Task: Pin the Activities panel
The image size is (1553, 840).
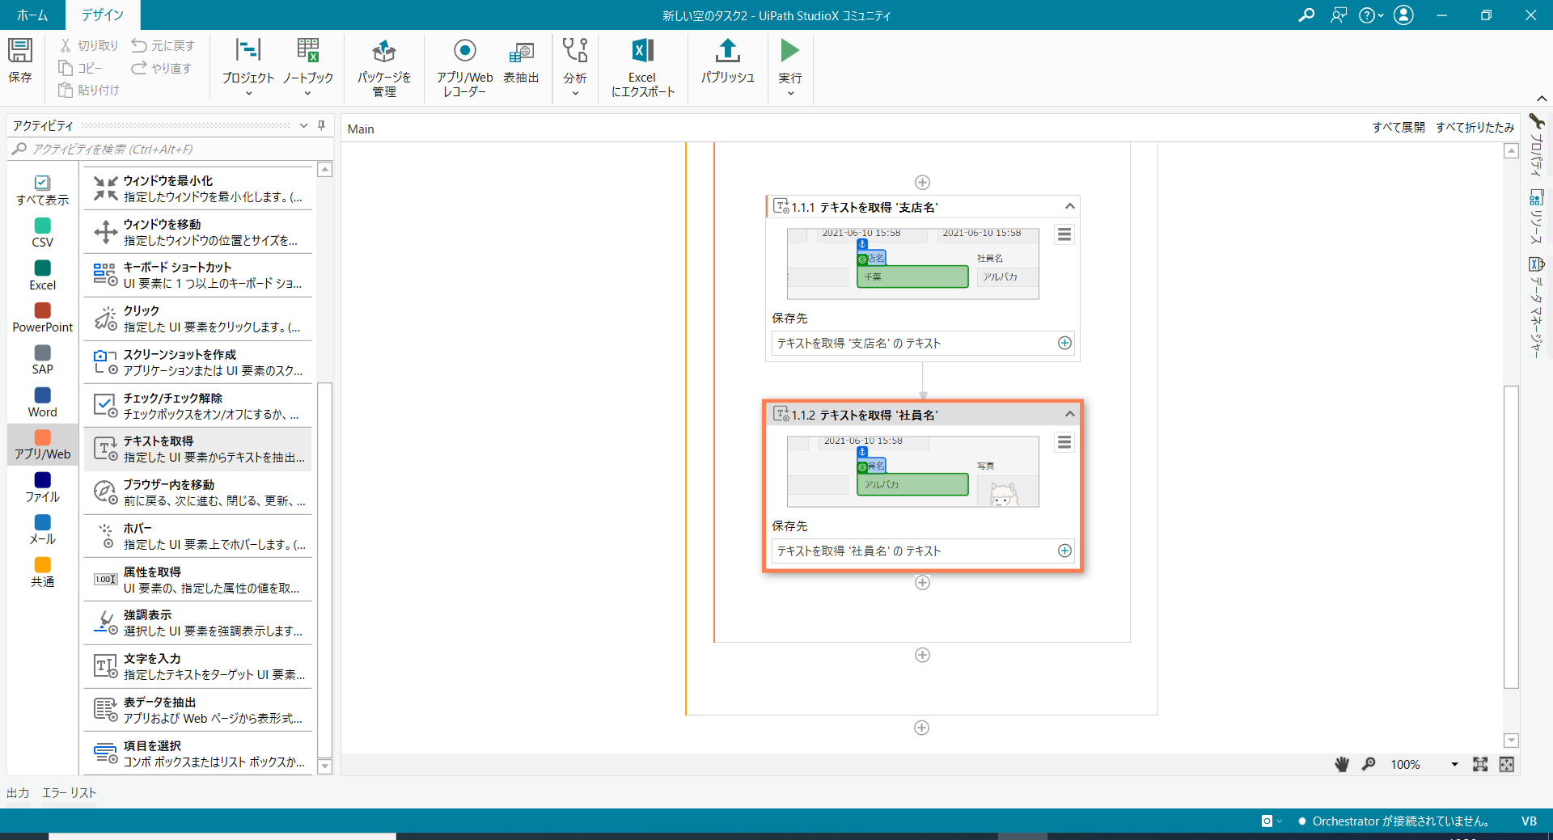Action: (322, 125)
